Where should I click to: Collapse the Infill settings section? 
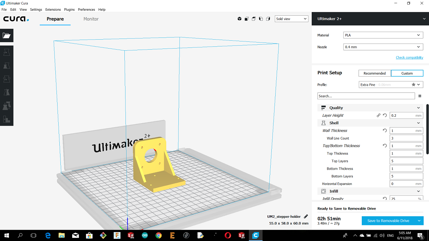click(419, 191)
